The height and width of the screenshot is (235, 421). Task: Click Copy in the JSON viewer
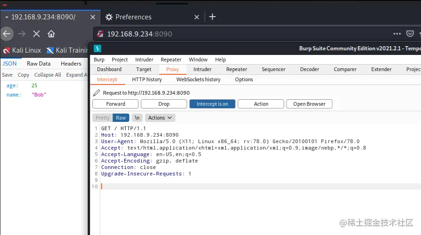coord(24,75)
